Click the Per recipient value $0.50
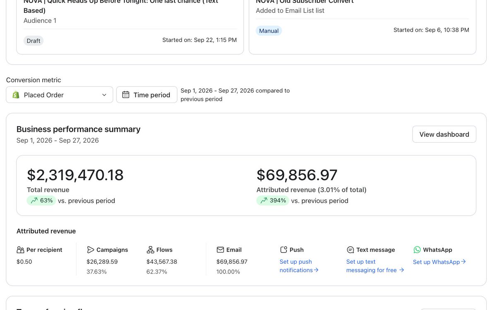Screen dimensions: 497x310 (24, 262)
